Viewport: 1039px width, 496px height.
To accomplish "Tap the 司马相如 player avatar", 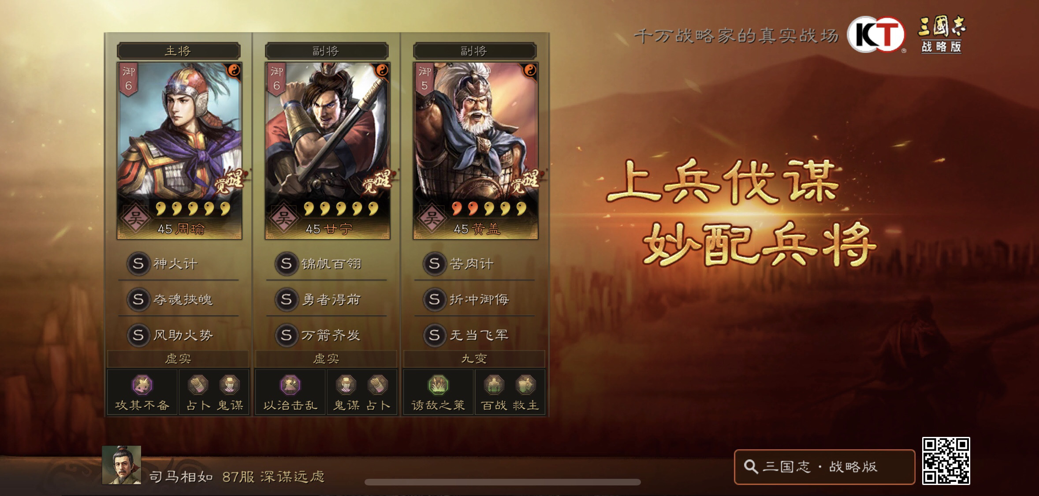I will point(122,465).
